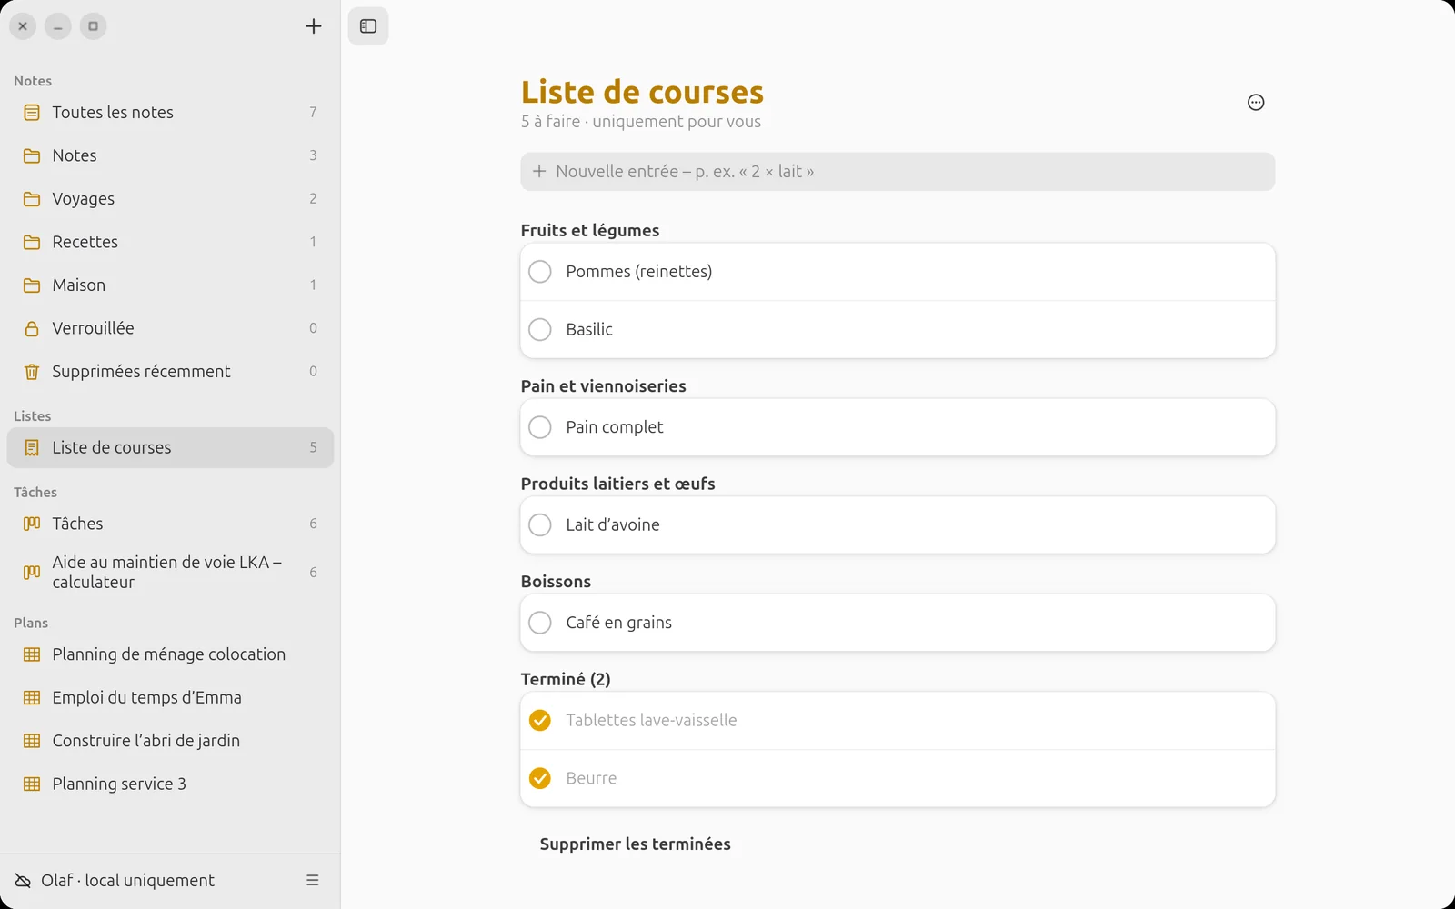Click the Emploi du temps d'Emma table icon
The width and height of the screenshot is (1455, 909).
[32, 697]
